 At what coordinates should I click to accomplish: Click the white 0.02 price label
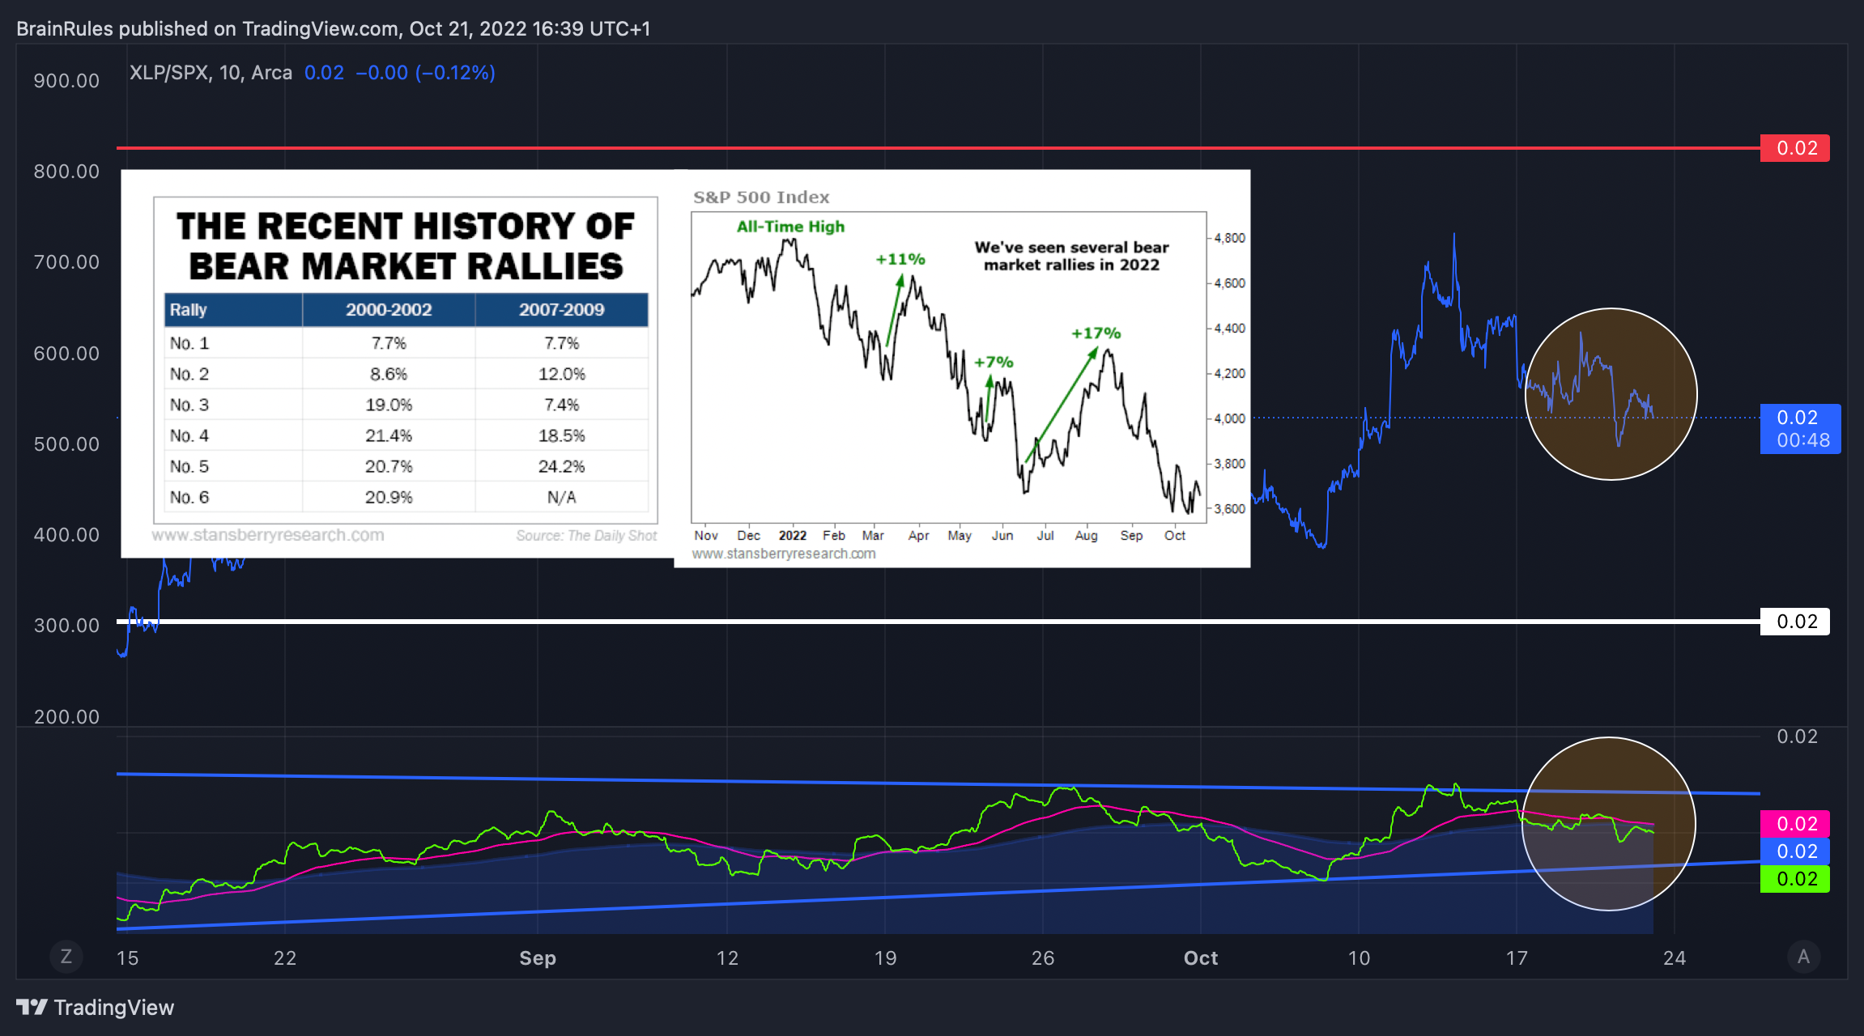coord(1794,622)
